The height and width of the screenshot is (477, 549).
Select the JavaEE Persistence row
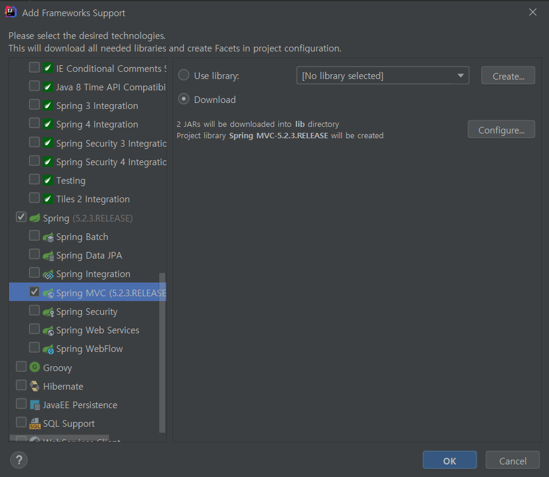(87, 405)
